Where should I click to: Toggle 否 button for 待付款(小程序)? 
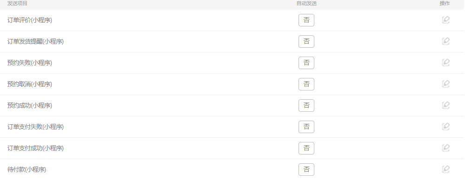(306, 169)
